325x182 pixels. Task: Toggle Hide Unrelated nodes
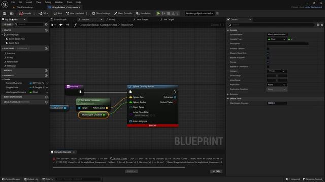coord(75,13)
